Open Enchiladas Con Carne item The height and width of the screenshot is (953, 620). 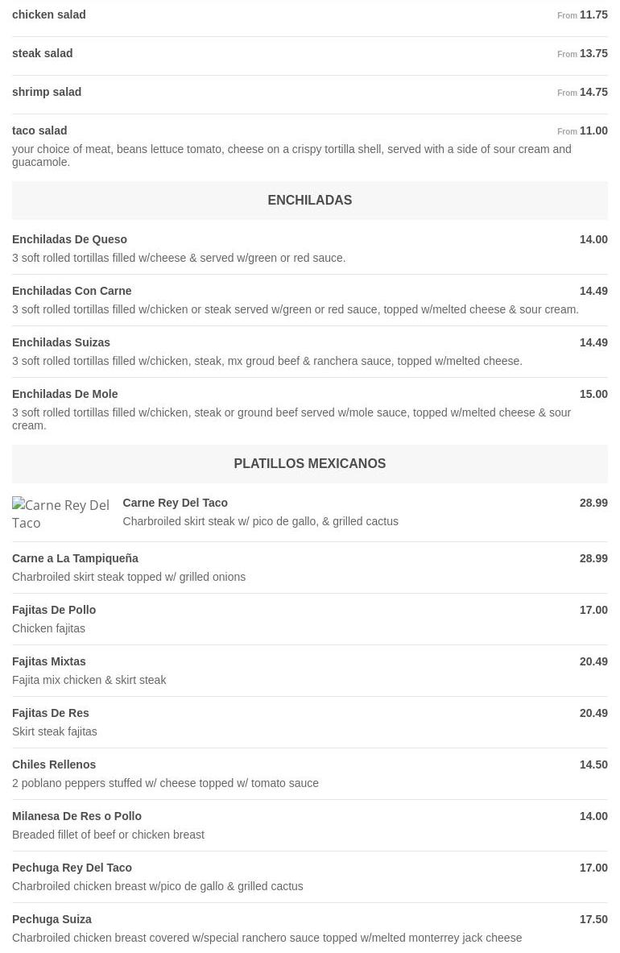tap(72, 291)
